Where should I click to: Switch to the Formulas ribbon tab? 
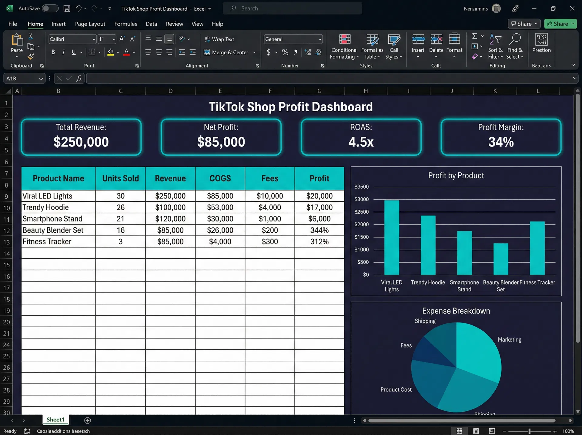tap(125, 24)
